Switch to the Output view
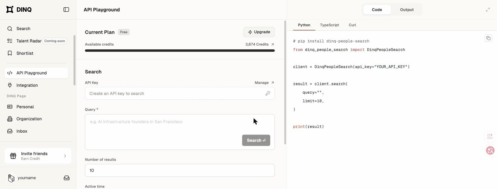The width and height of the screenshot is (497, 189). (407, 9)
